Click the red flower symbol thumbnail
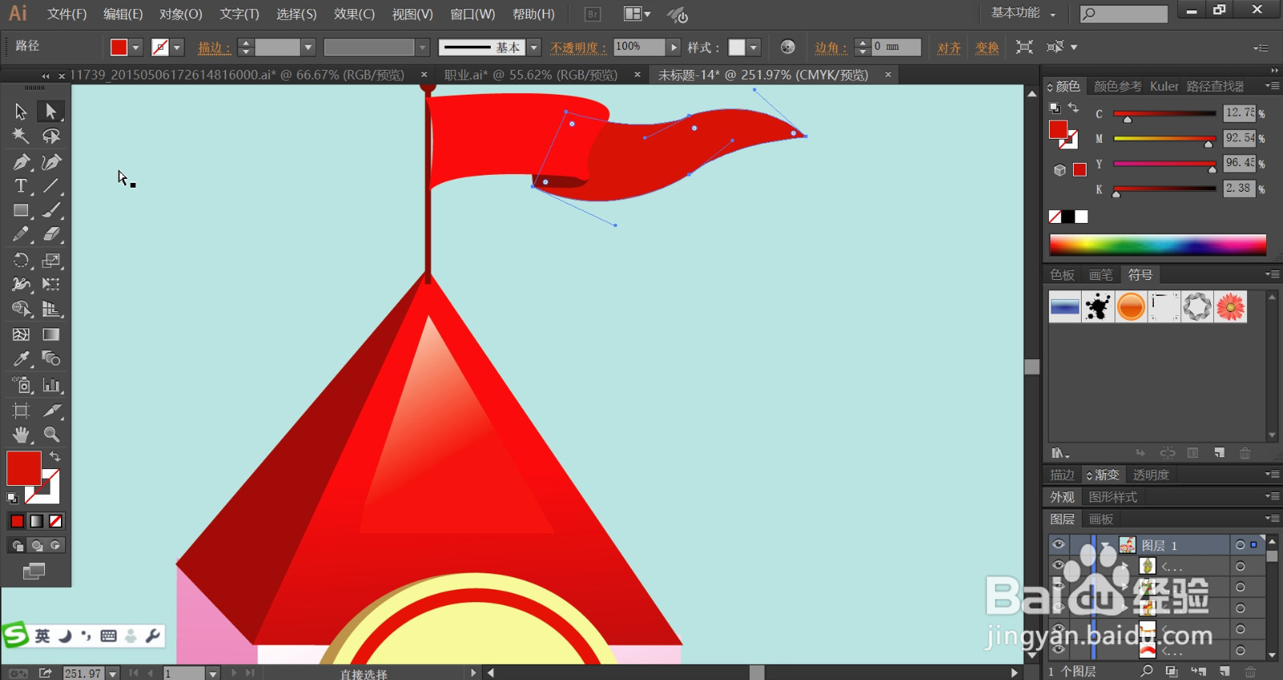1283x680 pixels. click(1230, 306)
